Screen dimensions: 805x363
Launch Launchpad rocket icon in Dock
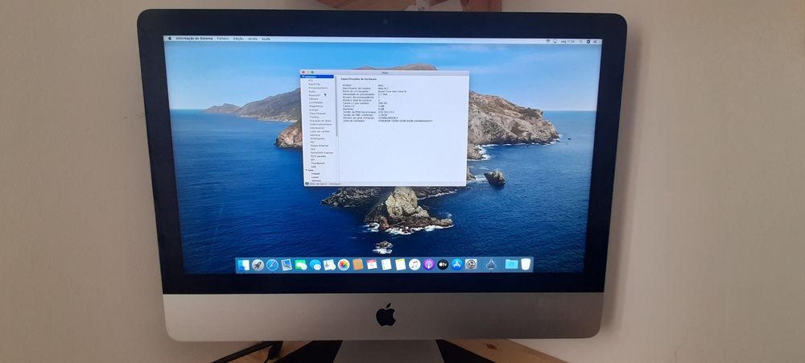tap(258, 265)
